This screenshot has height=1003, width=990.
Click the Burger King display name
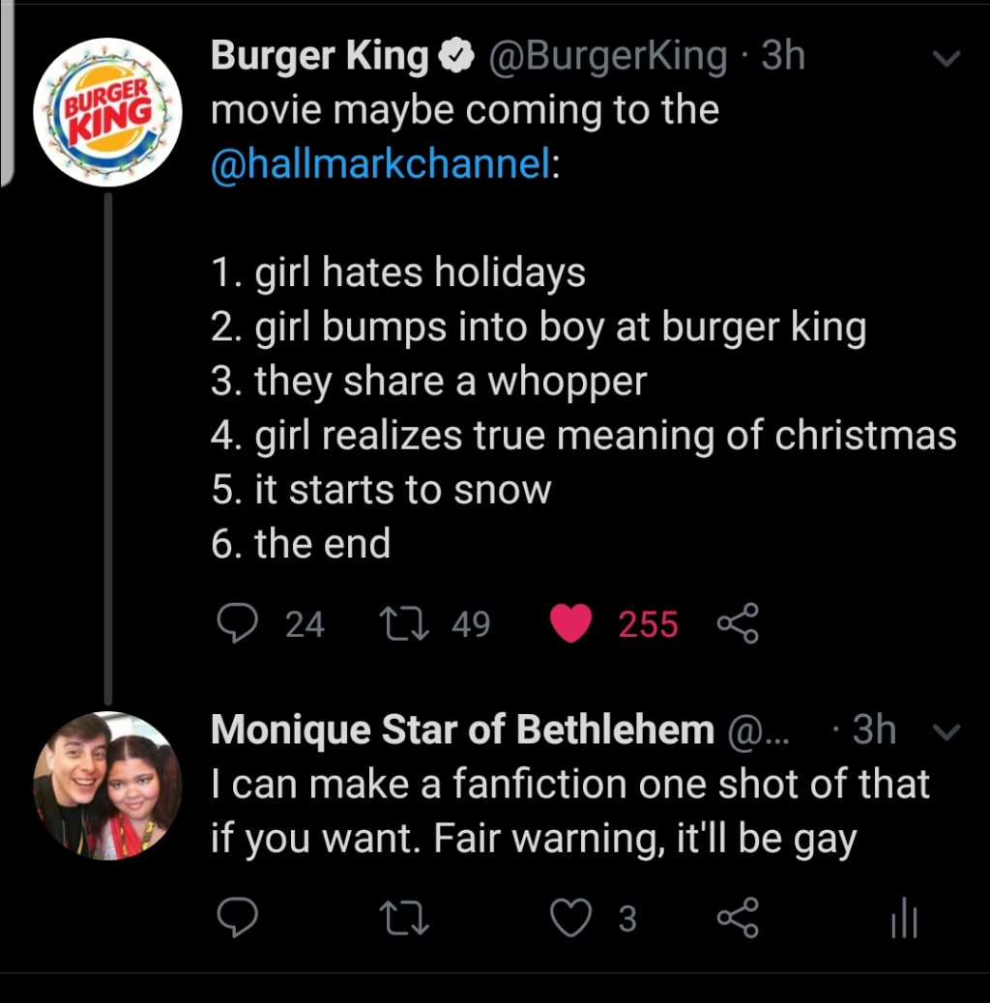tap(319, 58)
